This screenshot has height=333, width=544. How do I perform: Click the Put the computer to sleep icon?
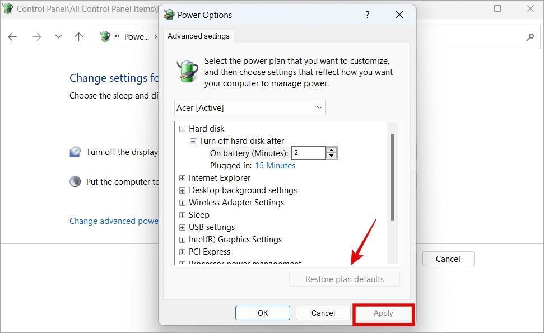click(75, 181)
